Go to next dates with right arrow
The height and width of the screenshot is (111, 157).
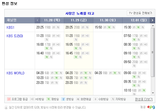pos(152,20)
